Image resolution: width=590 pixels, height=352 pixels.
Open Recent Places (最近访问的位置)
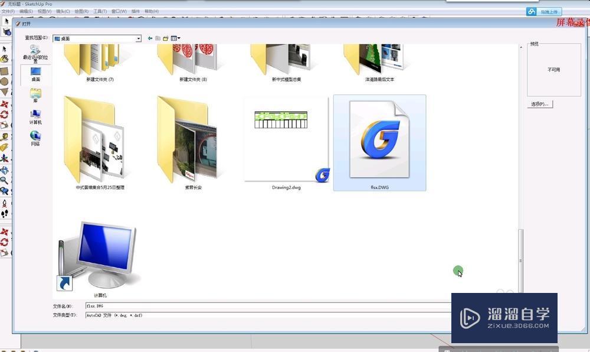point(35,54)
